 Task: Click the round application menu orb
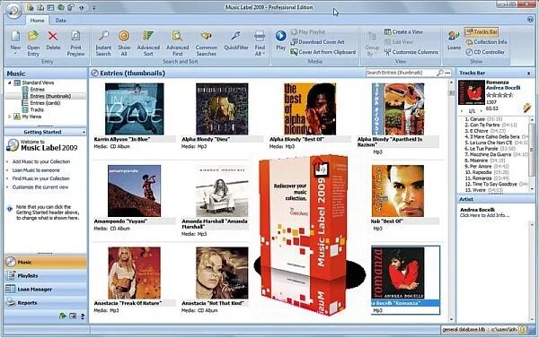tap(13, 11)
